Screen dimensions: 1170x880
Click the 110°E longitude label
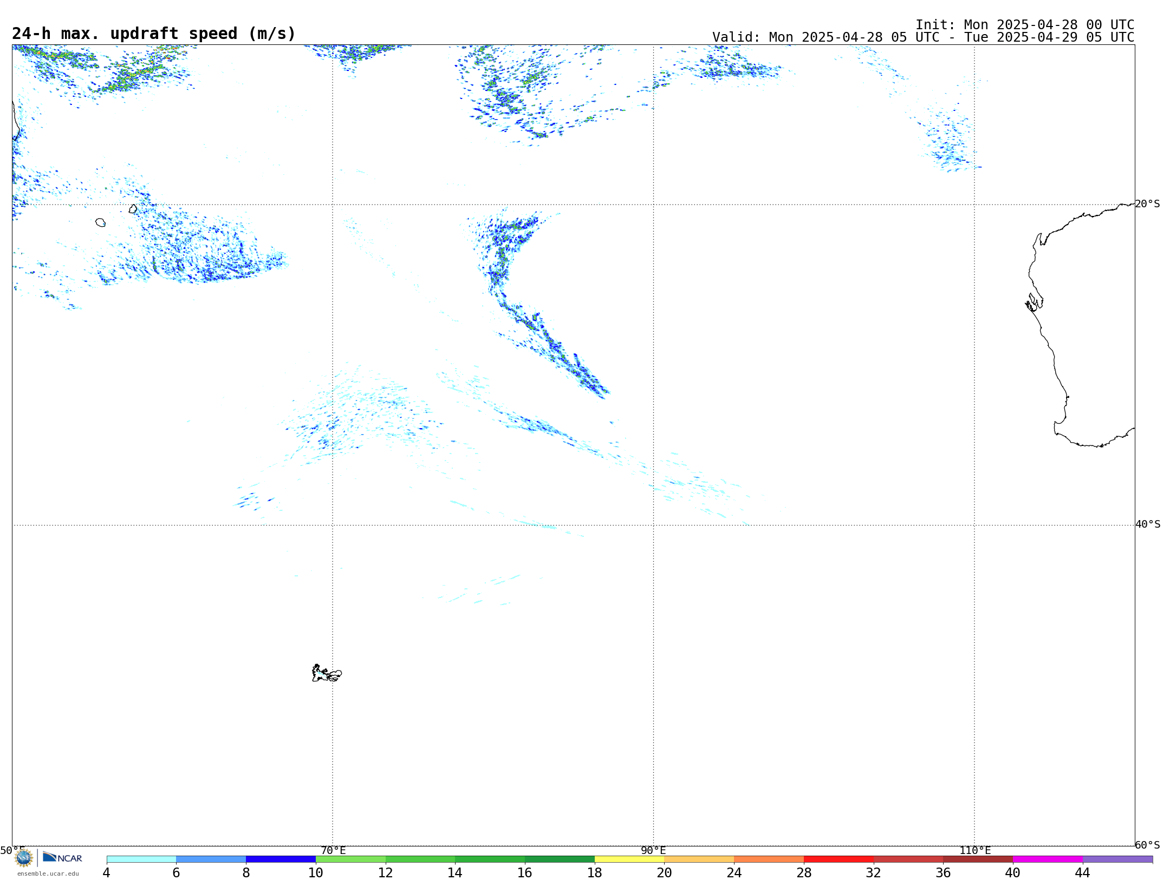tap(975, 850)
